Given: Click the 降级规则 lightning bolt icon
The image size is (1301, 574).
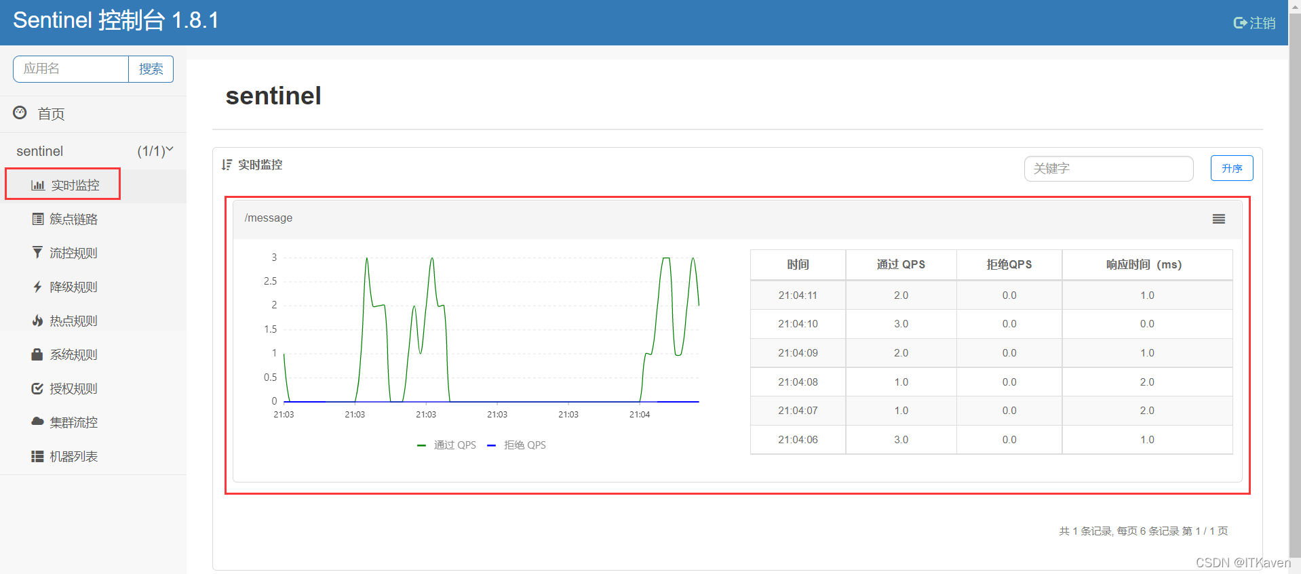Looking at the screenshot, I should point(37,287).
